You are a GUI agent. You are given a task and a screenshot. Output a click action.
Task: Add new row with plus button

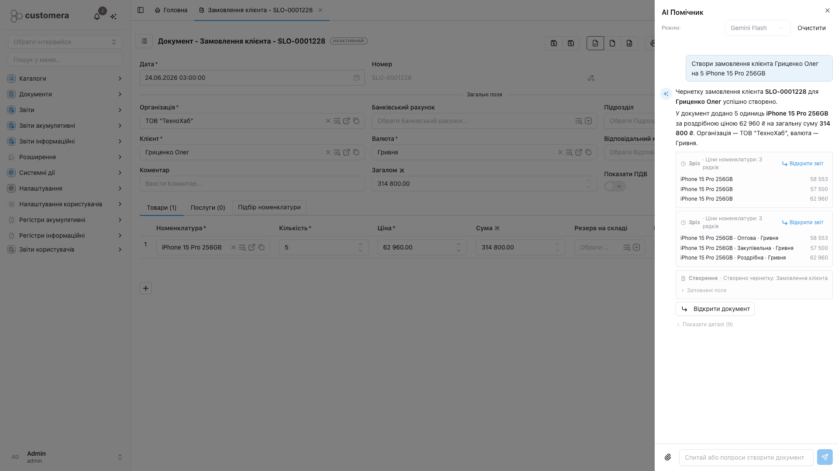pos(146,288)
